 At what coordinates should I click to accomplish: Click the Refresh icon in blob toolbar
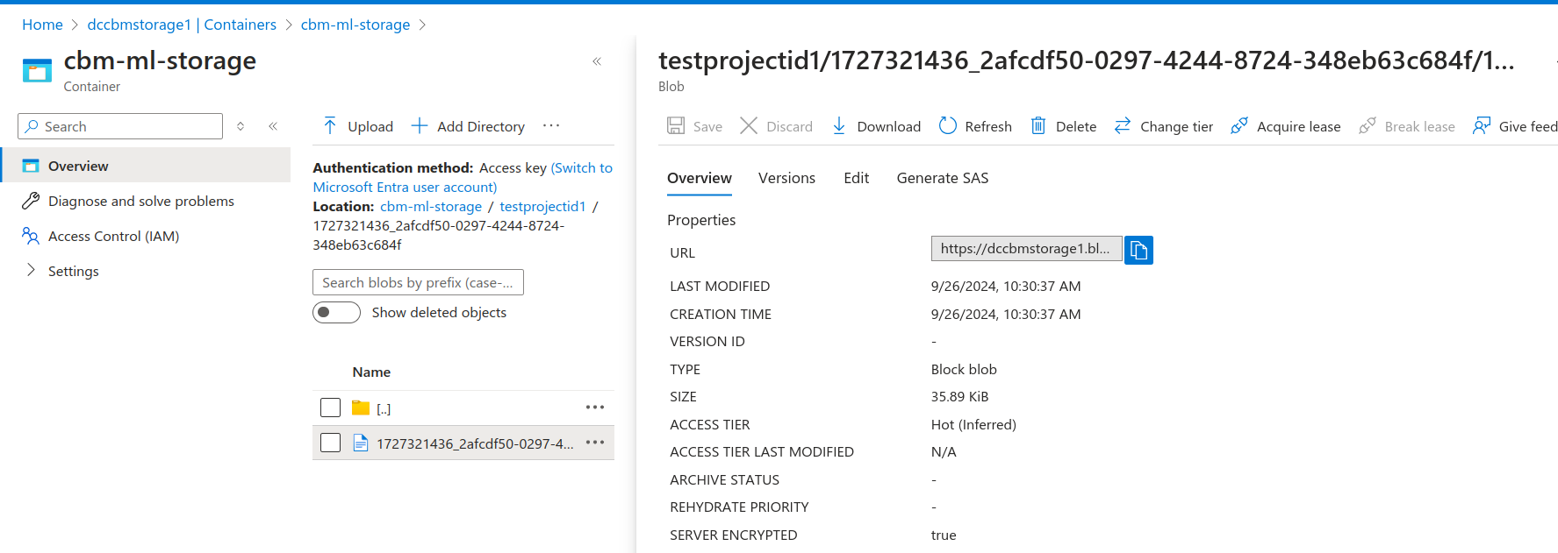(947, 126)
